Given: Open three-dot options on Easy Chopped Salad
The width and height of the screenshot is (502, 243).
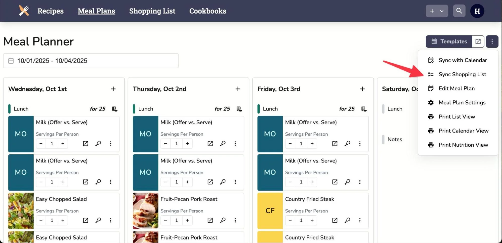Looking at the screenshot, I should tap(110, 220).
